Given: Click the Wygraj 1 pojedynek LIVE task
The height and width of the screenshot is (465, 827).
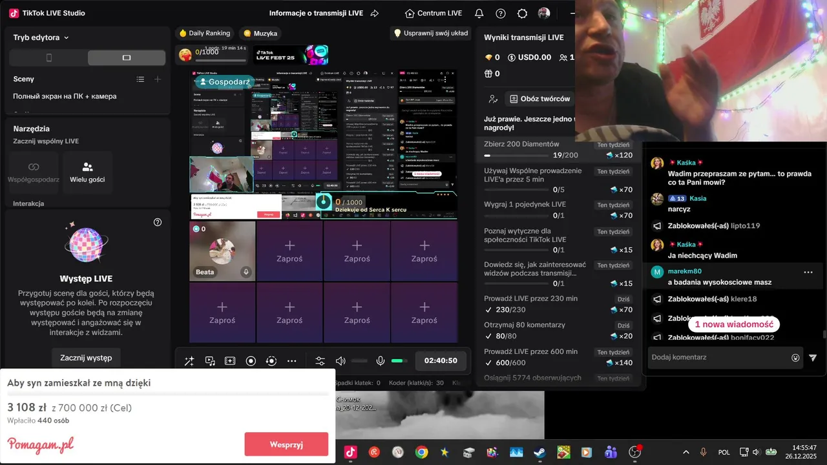Looking at the screenshot, I should (559, 210).
